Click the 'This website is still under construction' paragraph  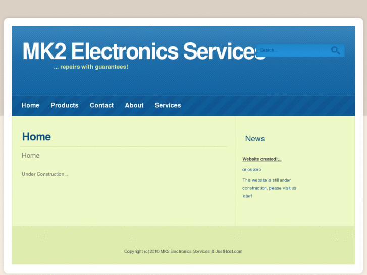269,188
